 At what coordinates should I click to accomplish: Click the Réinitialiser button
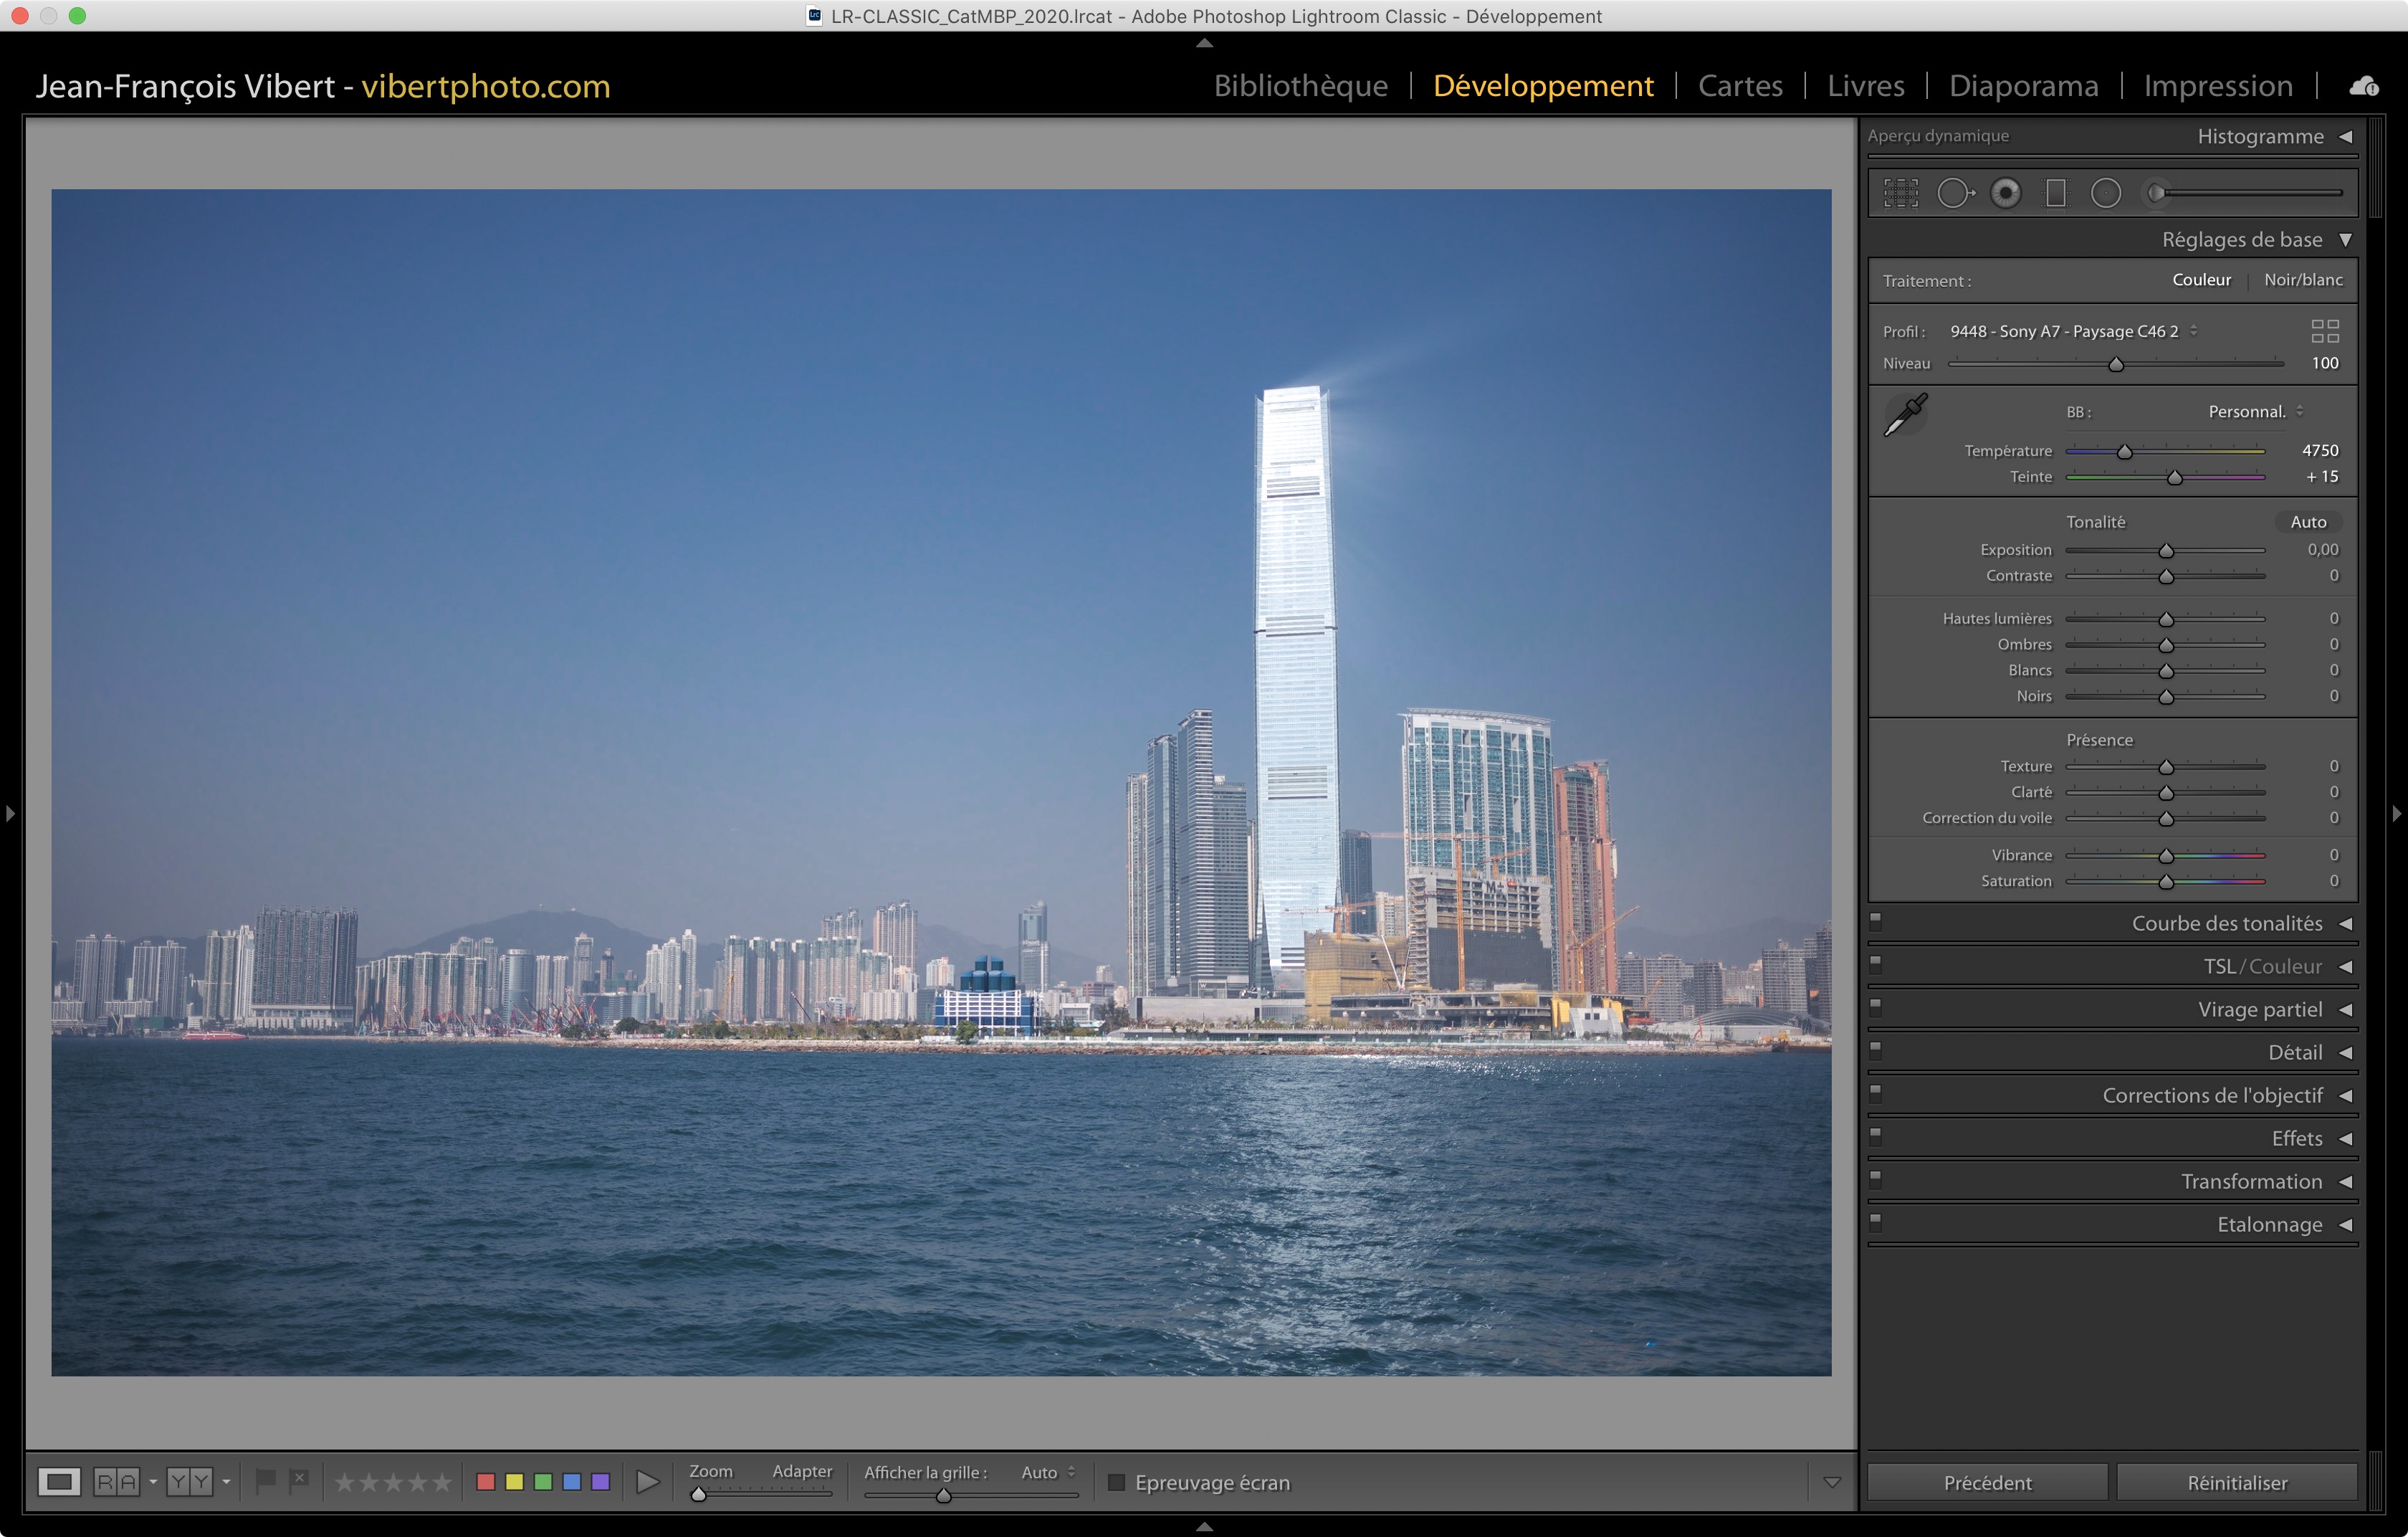(x=2236, y=1482)
